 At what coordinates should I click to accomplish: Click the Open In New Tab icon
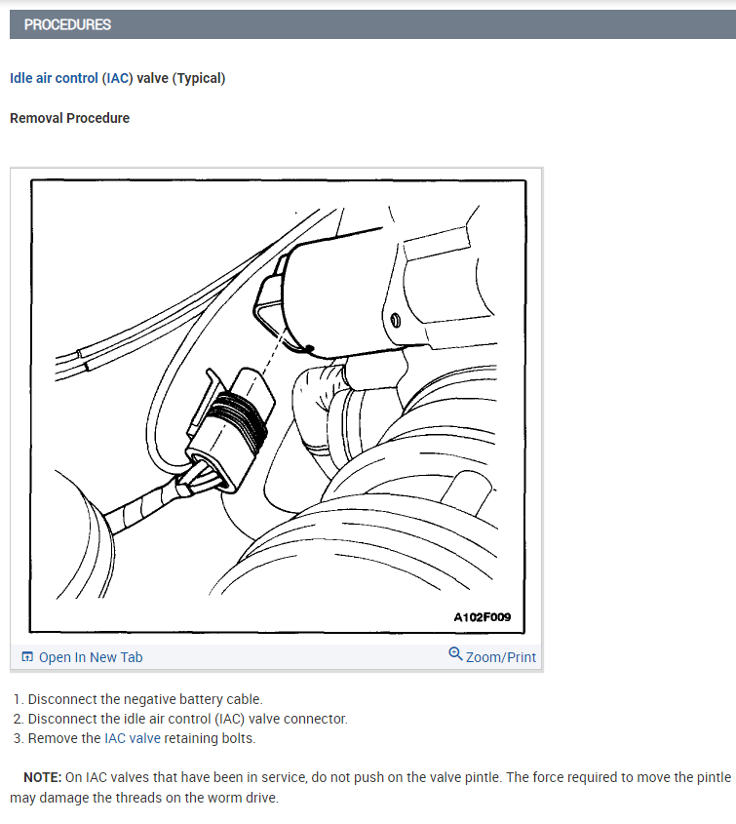27,656
